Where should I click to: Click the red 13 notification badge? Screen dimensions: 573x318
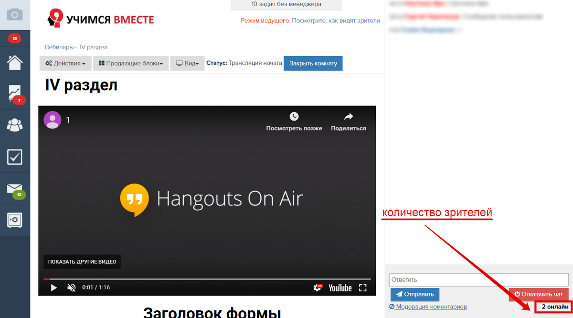pos(15,38)
